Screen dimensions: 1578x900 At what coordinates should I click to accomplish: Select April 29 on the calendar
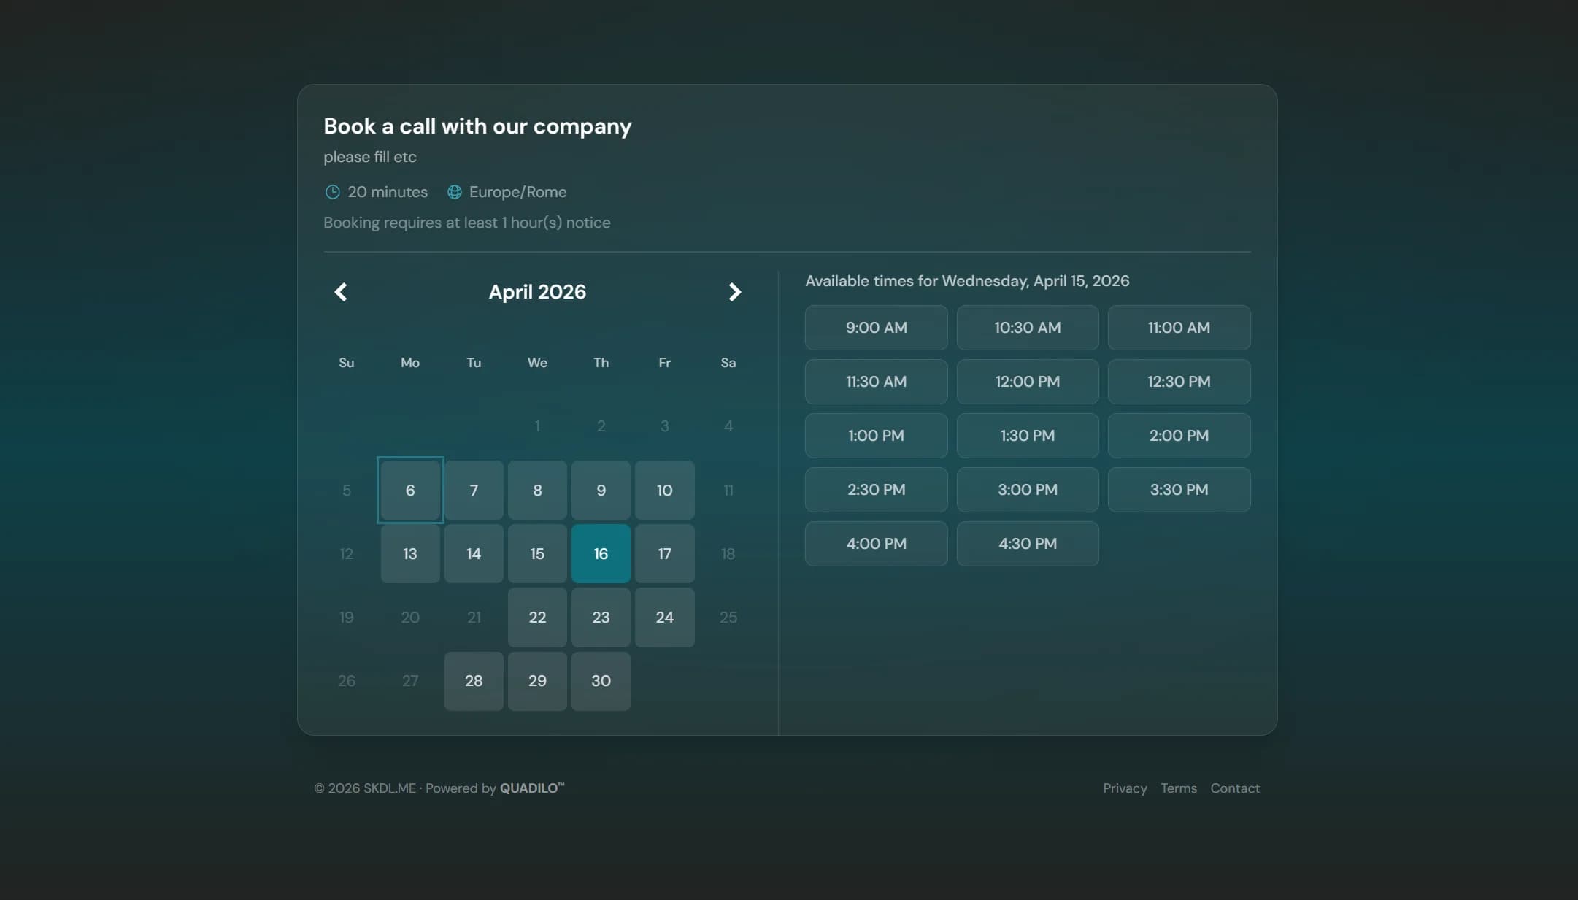(x=537, y=681)
